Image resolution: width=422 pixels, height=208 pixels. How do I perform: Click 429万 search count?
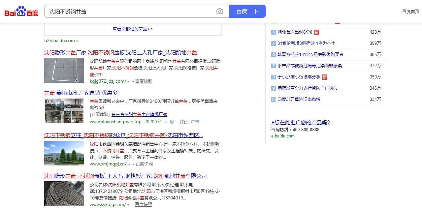375,32
